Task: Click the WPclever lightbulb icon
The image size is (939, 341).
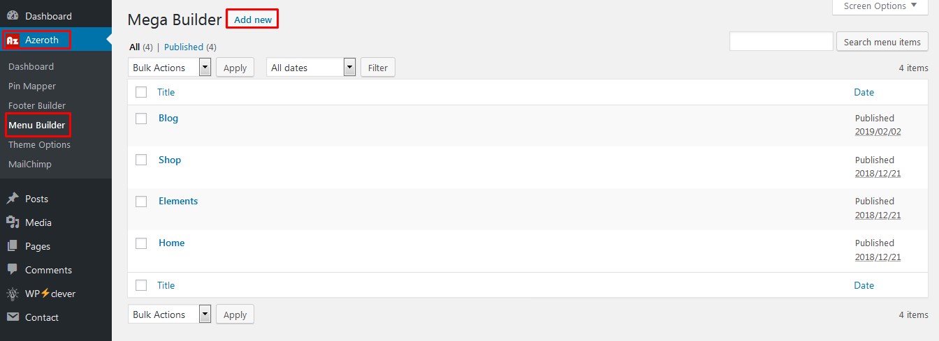Action: (x=13, y=294)
